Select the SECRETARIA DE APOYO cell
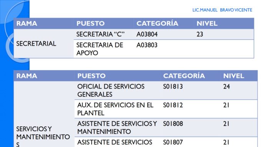Image resolution: width=267 pixels, height=147 pixels. [x=100, y=49]
